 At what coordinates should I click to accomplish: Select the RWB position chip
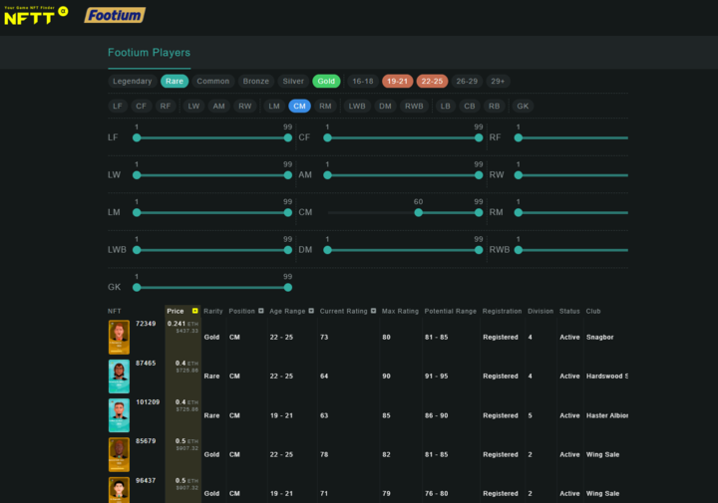(x=414, y=107)
